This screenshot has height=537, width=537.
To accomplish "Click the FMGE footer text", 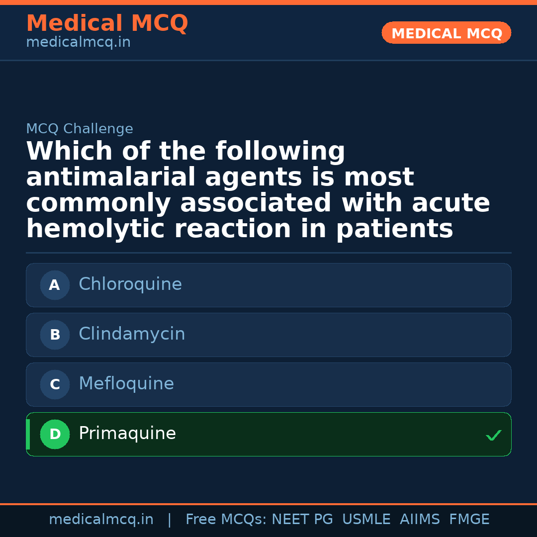I will tap(469, 520).
